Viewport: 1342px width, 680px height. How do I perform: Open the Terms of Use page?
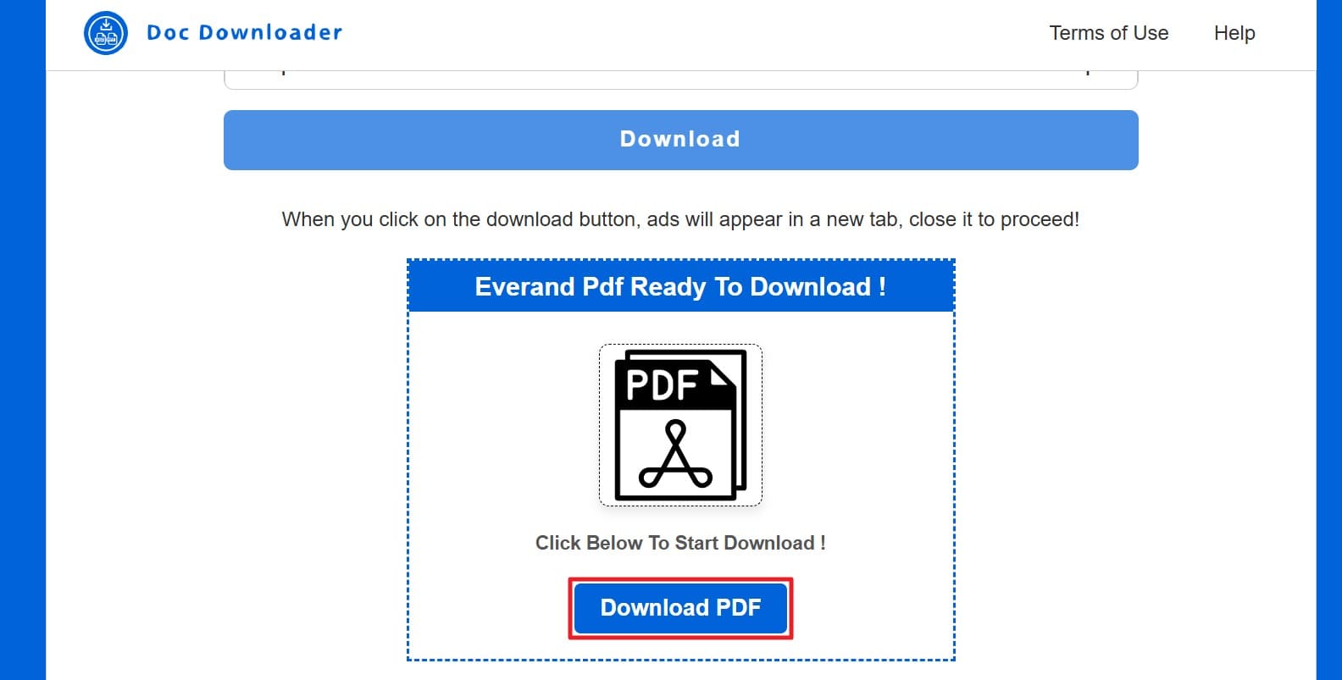pos(1109,33)
